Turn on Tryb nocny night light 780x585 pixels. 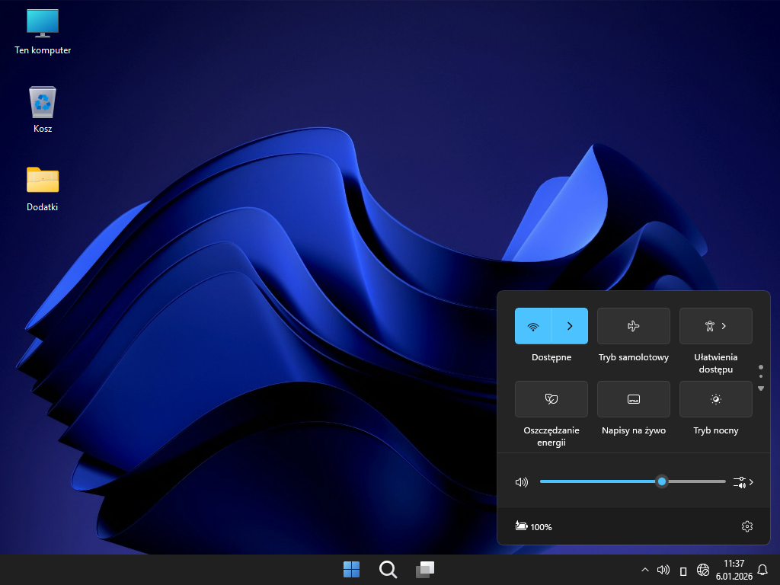pos(715,399)
